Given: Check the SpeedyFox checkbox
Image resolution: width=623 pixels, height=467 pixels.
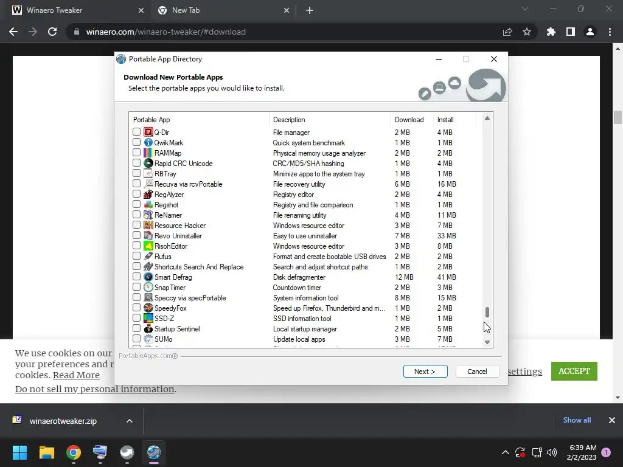Looking at the screenshot, I should tap(137, 307).
